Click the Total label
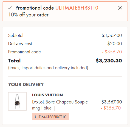The image size is (130, 127). coord(14,61)
